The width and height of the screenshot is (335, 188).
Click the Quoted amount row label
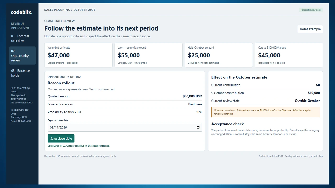pyautogui.click(x=59, y=96)
